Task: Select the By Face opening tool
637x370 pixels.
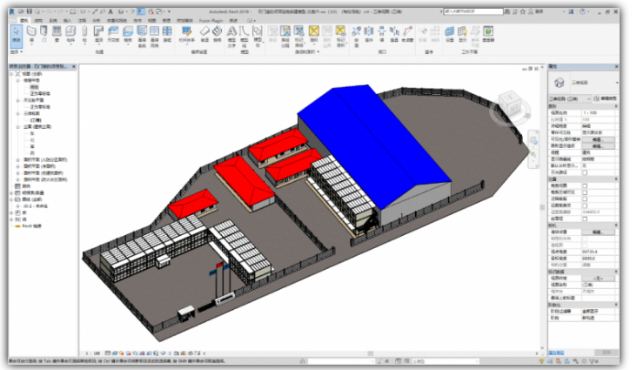Action: tap(356, 37)
